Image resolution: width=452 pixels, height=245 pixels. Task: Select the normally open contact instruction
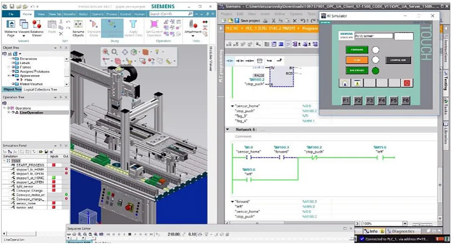(230, 61)
